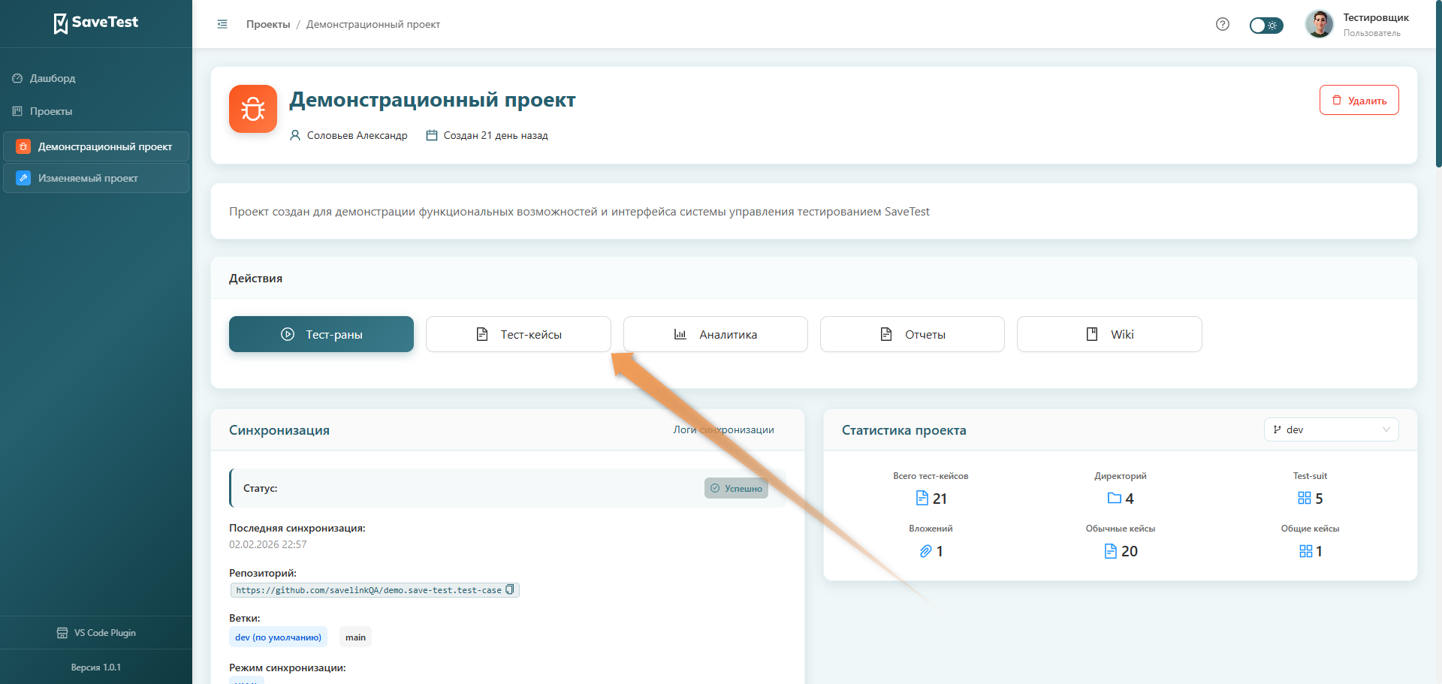This screenshot has width=1442, height=684.
Task: Click the user avatar picture
Action: coord(1319,24)
